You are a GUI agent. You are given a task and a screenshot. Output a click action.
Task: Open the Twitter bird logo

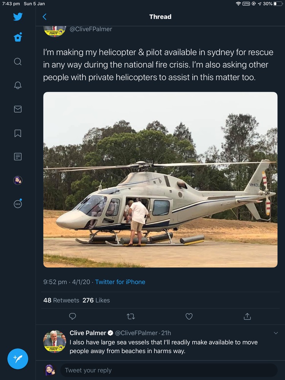coord(17,17)
